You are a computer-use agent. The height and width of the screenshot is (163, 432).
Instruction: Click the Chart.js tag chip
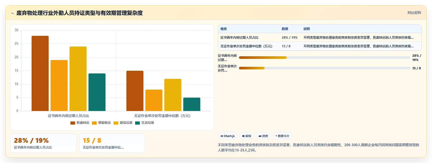tap(228, 136)
